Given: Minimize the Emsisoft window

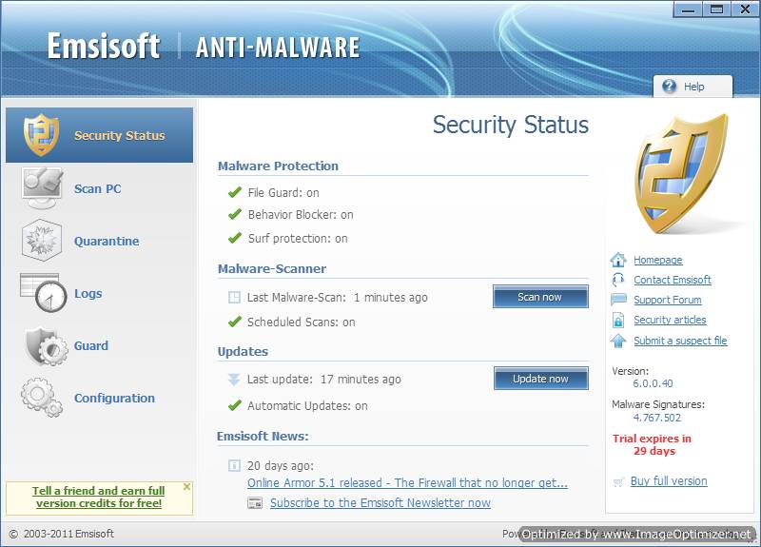Looking at the screenshot, I should [x=688, y=10].
